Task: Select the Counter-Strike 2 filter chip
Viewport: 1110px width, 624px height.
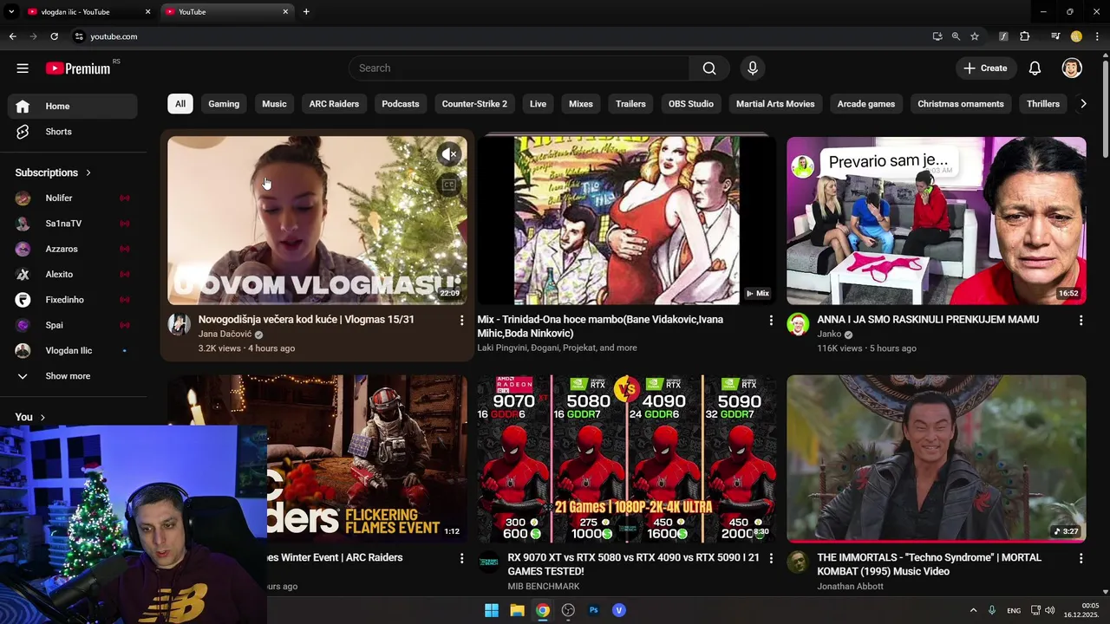Action: click(474, 104)
